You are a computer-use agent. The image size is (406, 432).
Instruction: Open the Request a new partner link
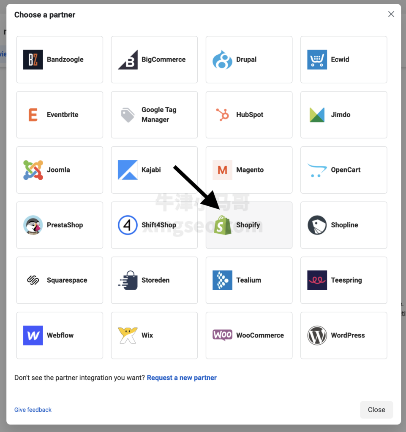tap(182, 378)
